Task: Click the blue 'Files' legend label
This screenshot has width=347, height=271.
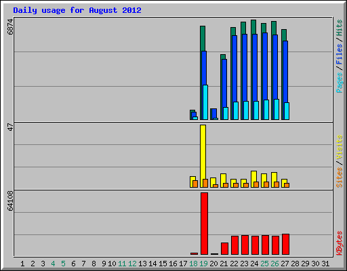Action: 340,54
